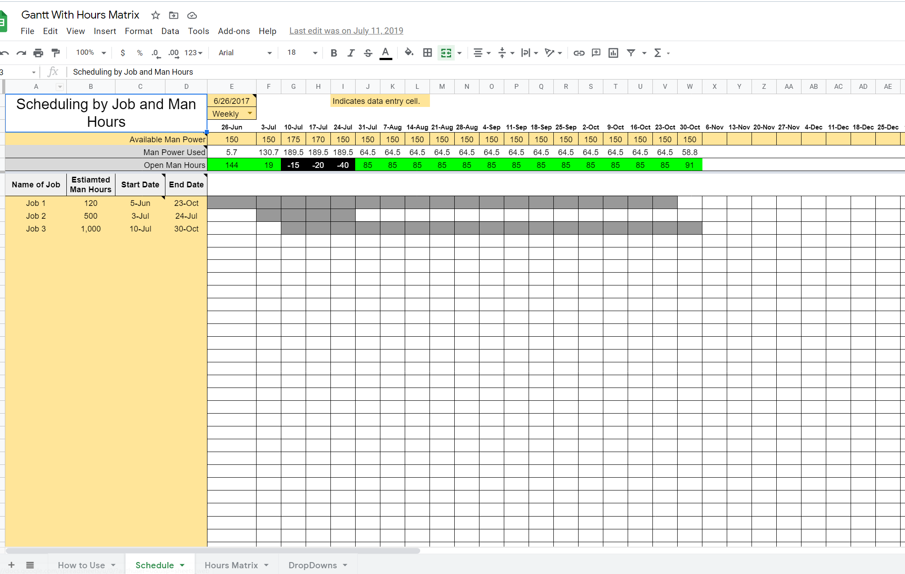The width and height of the screenshot is (905, 574).
Task: Switch to the Hours Matrix tab
Action: pos(231,565)
